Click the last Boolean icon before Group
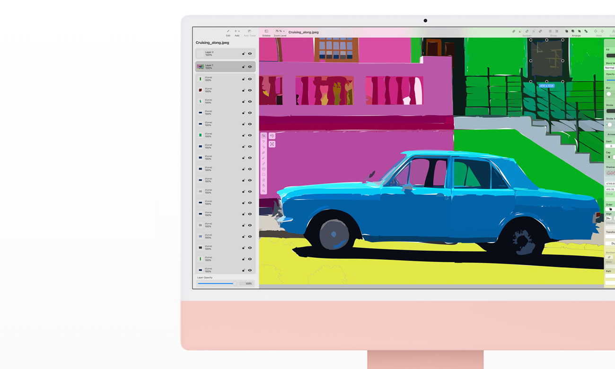Image resolution: width=615 pixels, height=369 pixels. [x=540, y=31]
